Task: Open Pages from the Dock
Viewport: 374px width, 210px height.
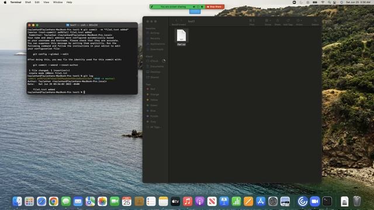Action: [x=248, y=201]
